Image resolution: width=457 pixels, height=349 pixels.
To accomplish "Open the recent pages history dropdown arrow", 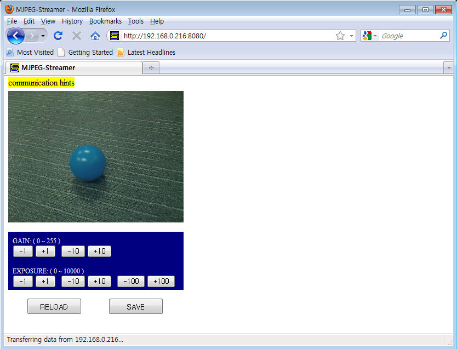I will click(x=43, y=36).
